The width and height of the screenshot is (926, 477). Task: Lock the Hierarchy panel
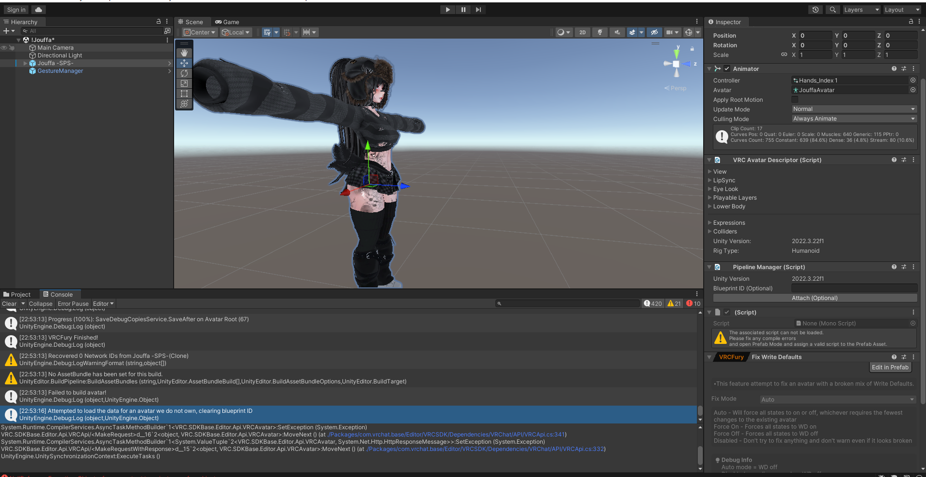pyautogui.click(x=159, y=22)
